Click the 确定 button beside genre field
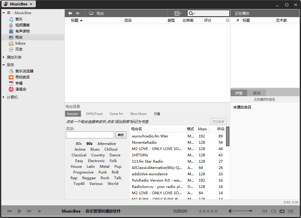The height and width of the screenshot is (218, 301). click(x=121, y=135)
